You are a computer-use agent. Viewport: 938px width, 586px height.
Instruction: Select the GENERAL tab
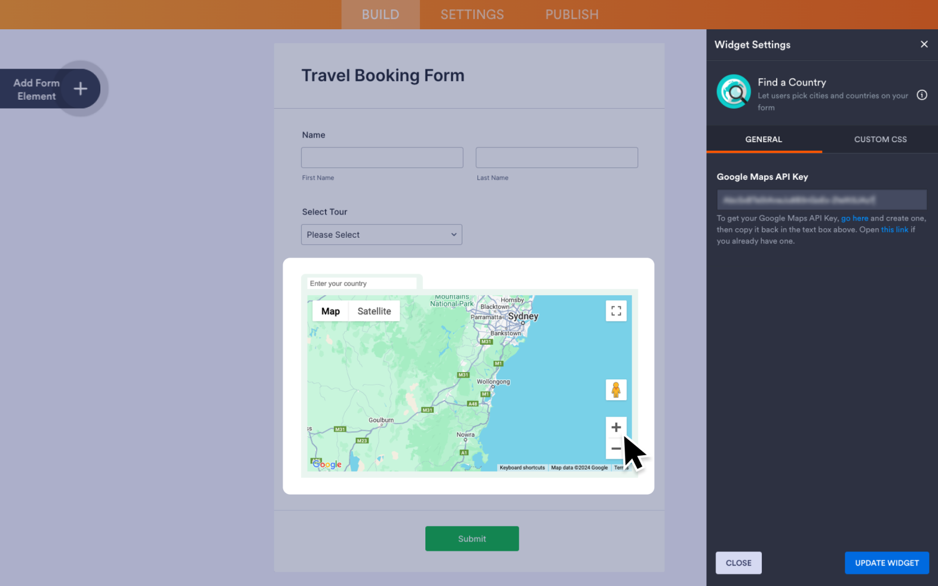[x=763, y=139]
